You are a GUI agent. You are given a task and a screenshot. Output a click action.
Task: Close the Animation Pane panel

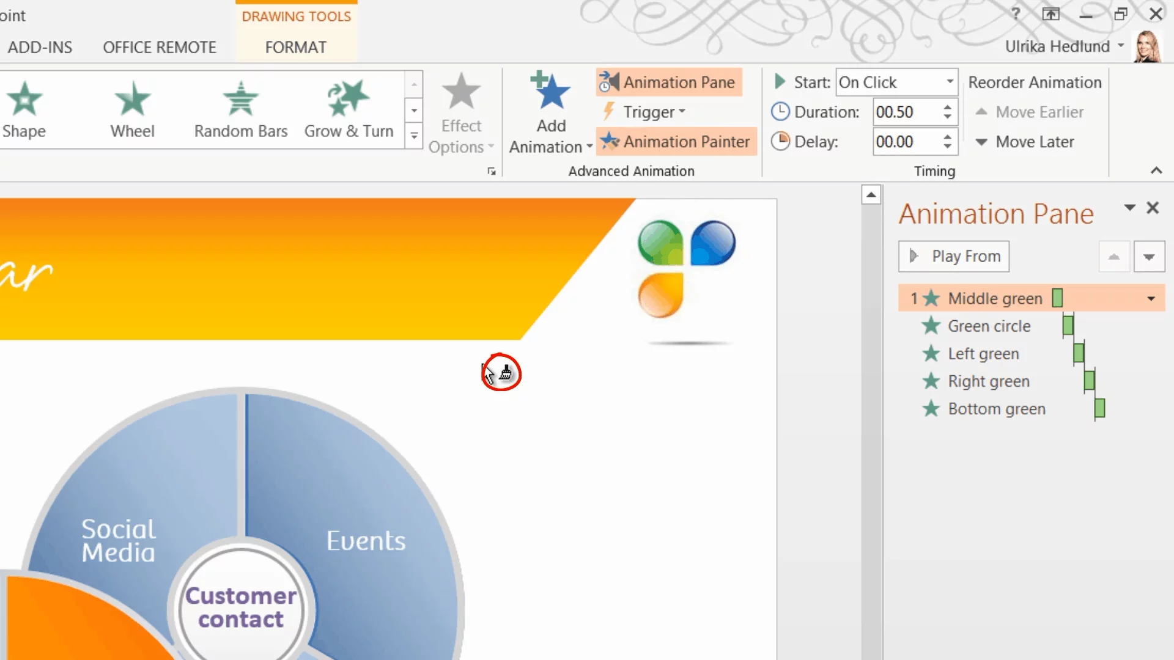1153,208
